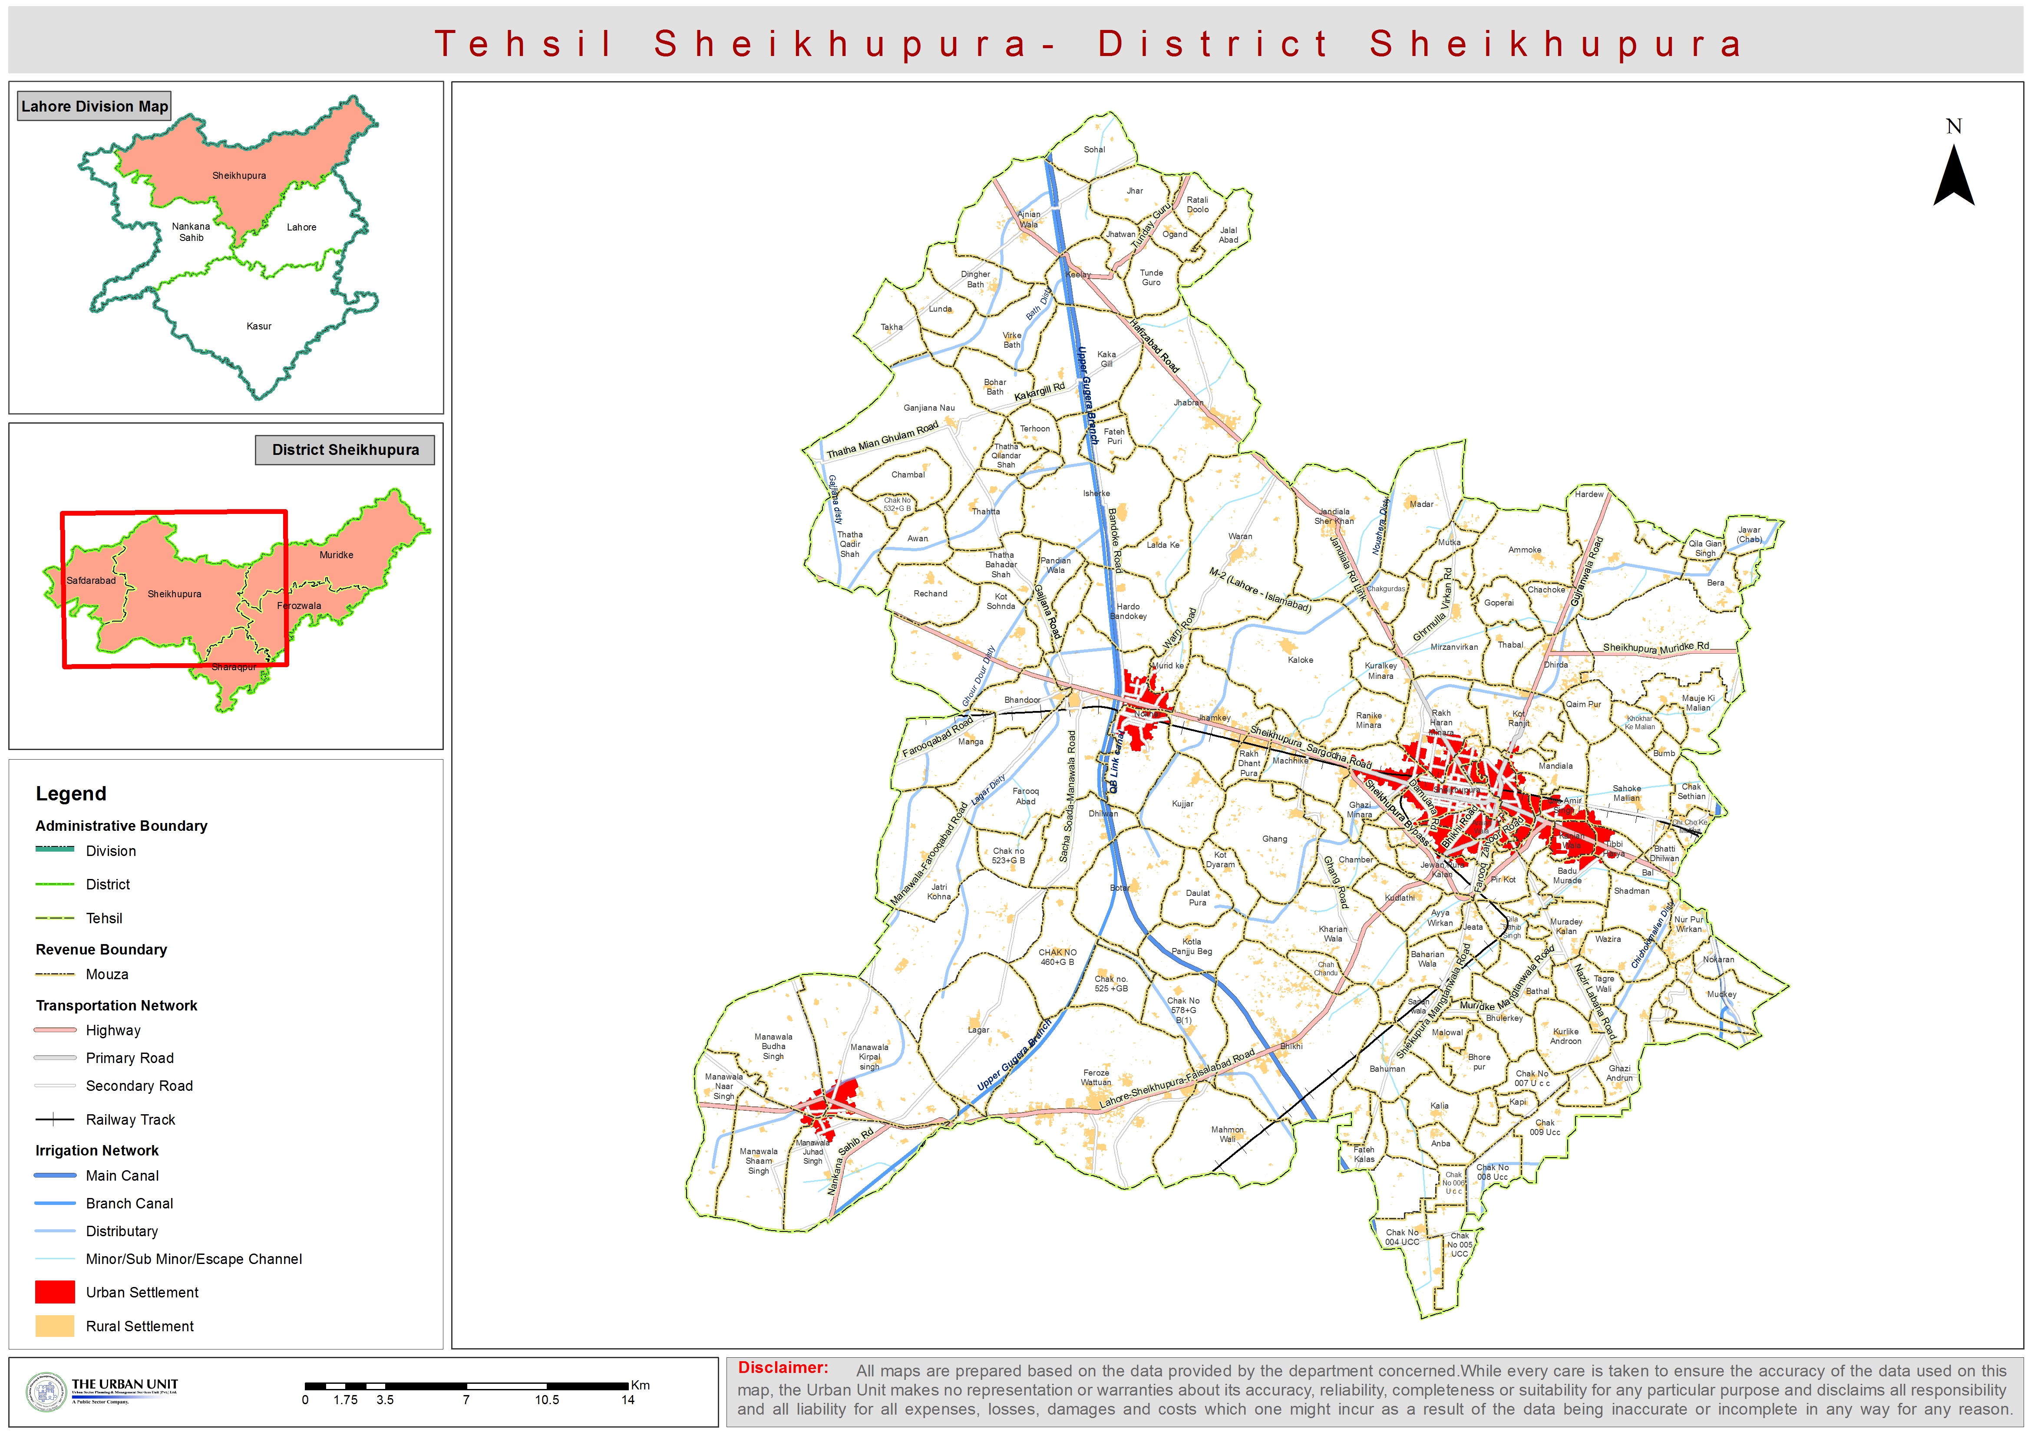Click the District Sheikhupura inset label
The width and height of the screenshot is (2031, 1435).
[x=345, y=449]
